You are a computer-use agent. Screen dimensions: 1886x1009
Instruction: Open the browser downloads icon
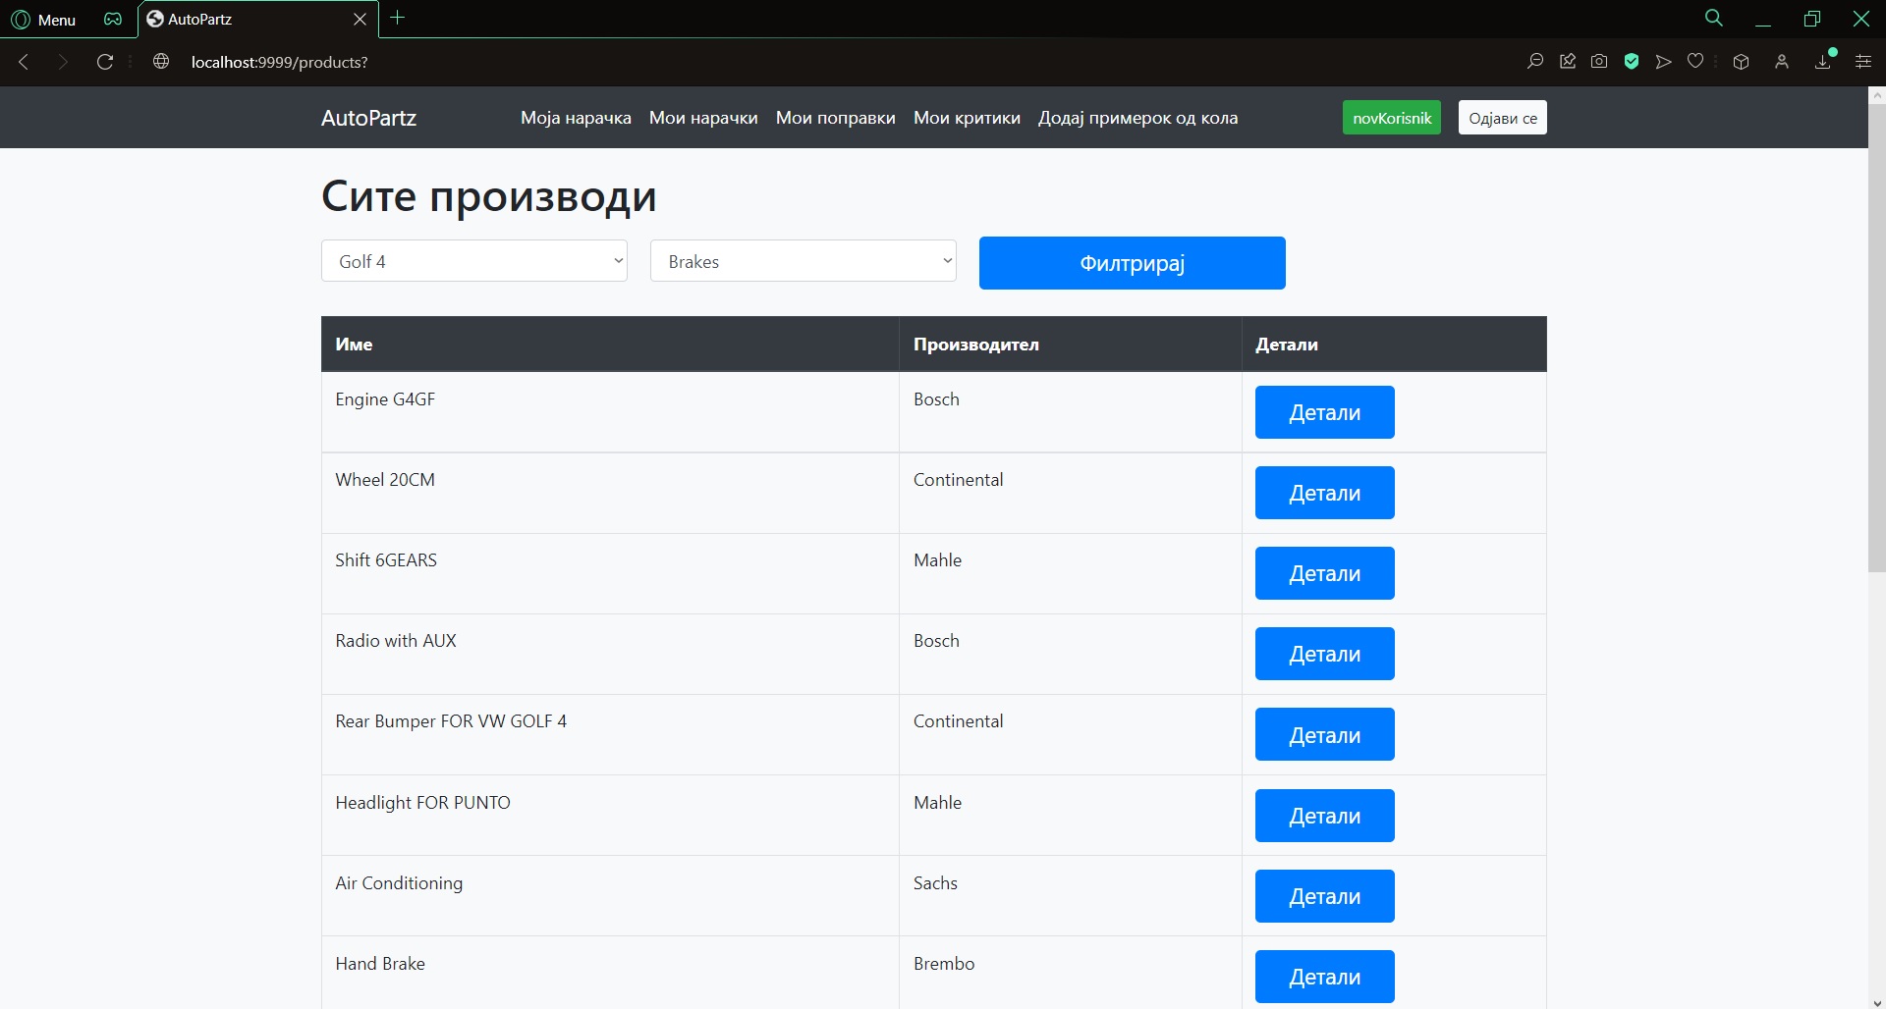tap(1823, 62)
